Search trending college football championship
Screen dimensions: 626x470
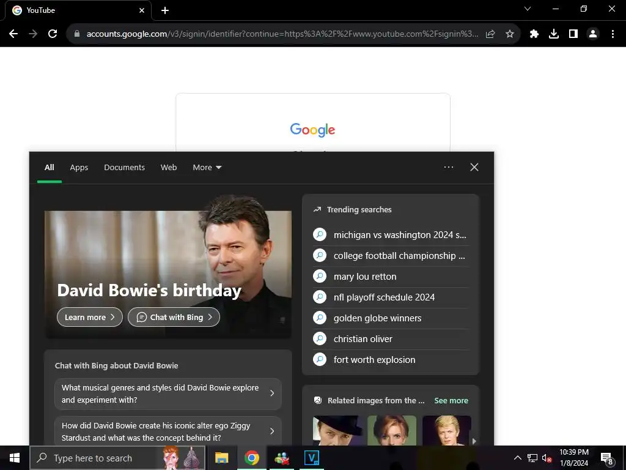tap(391, 255)
